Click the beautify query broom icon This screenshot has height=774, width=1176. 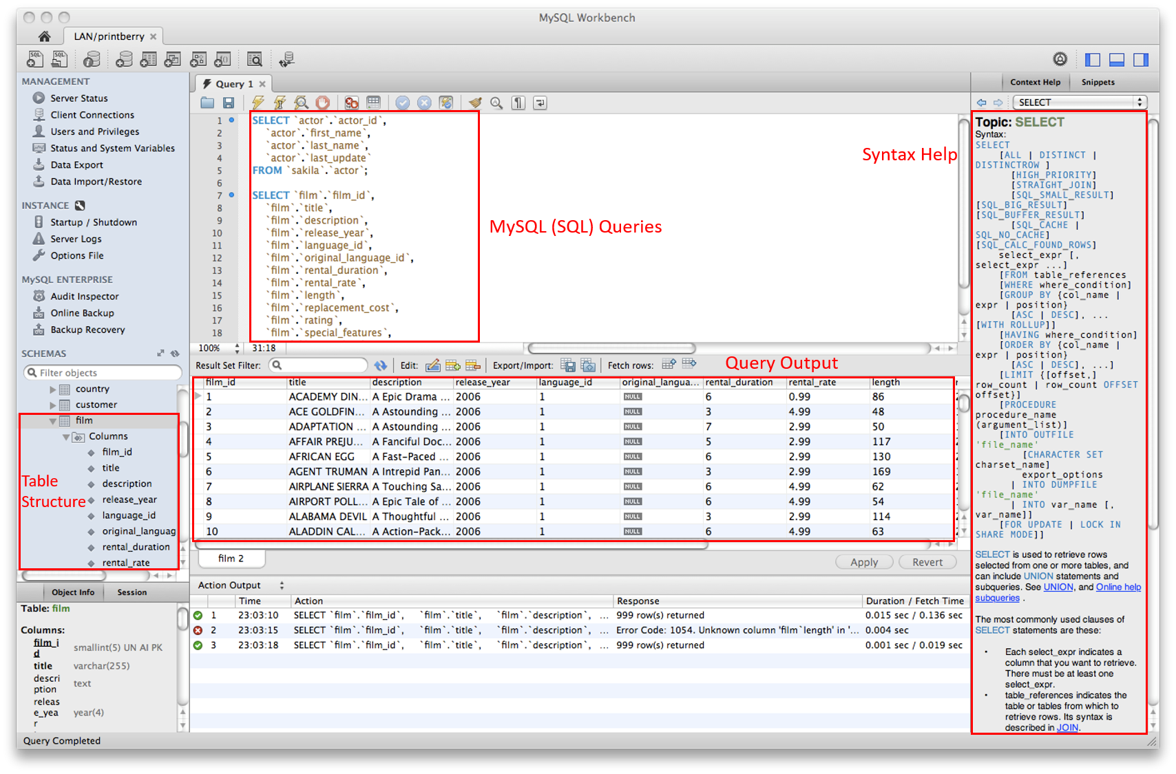tap(475, 103)
